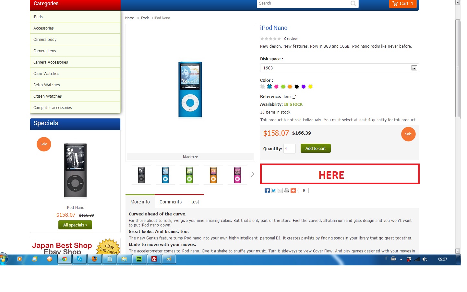The image size is (467, 292).
Task: Click the power plug tray icon
Action: [x=409, y=259]
